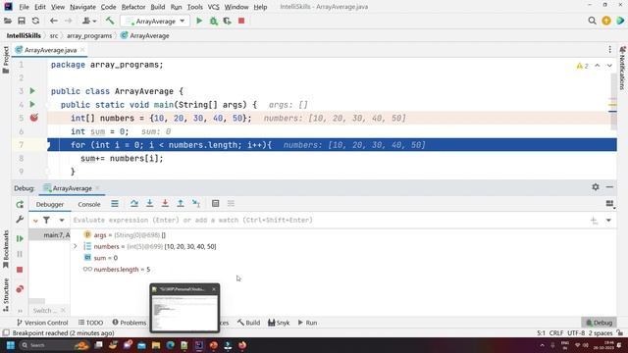Open the editor tab options menu
Screen dimensions: 628x353
pyautogui.click(x=609, y=50)
